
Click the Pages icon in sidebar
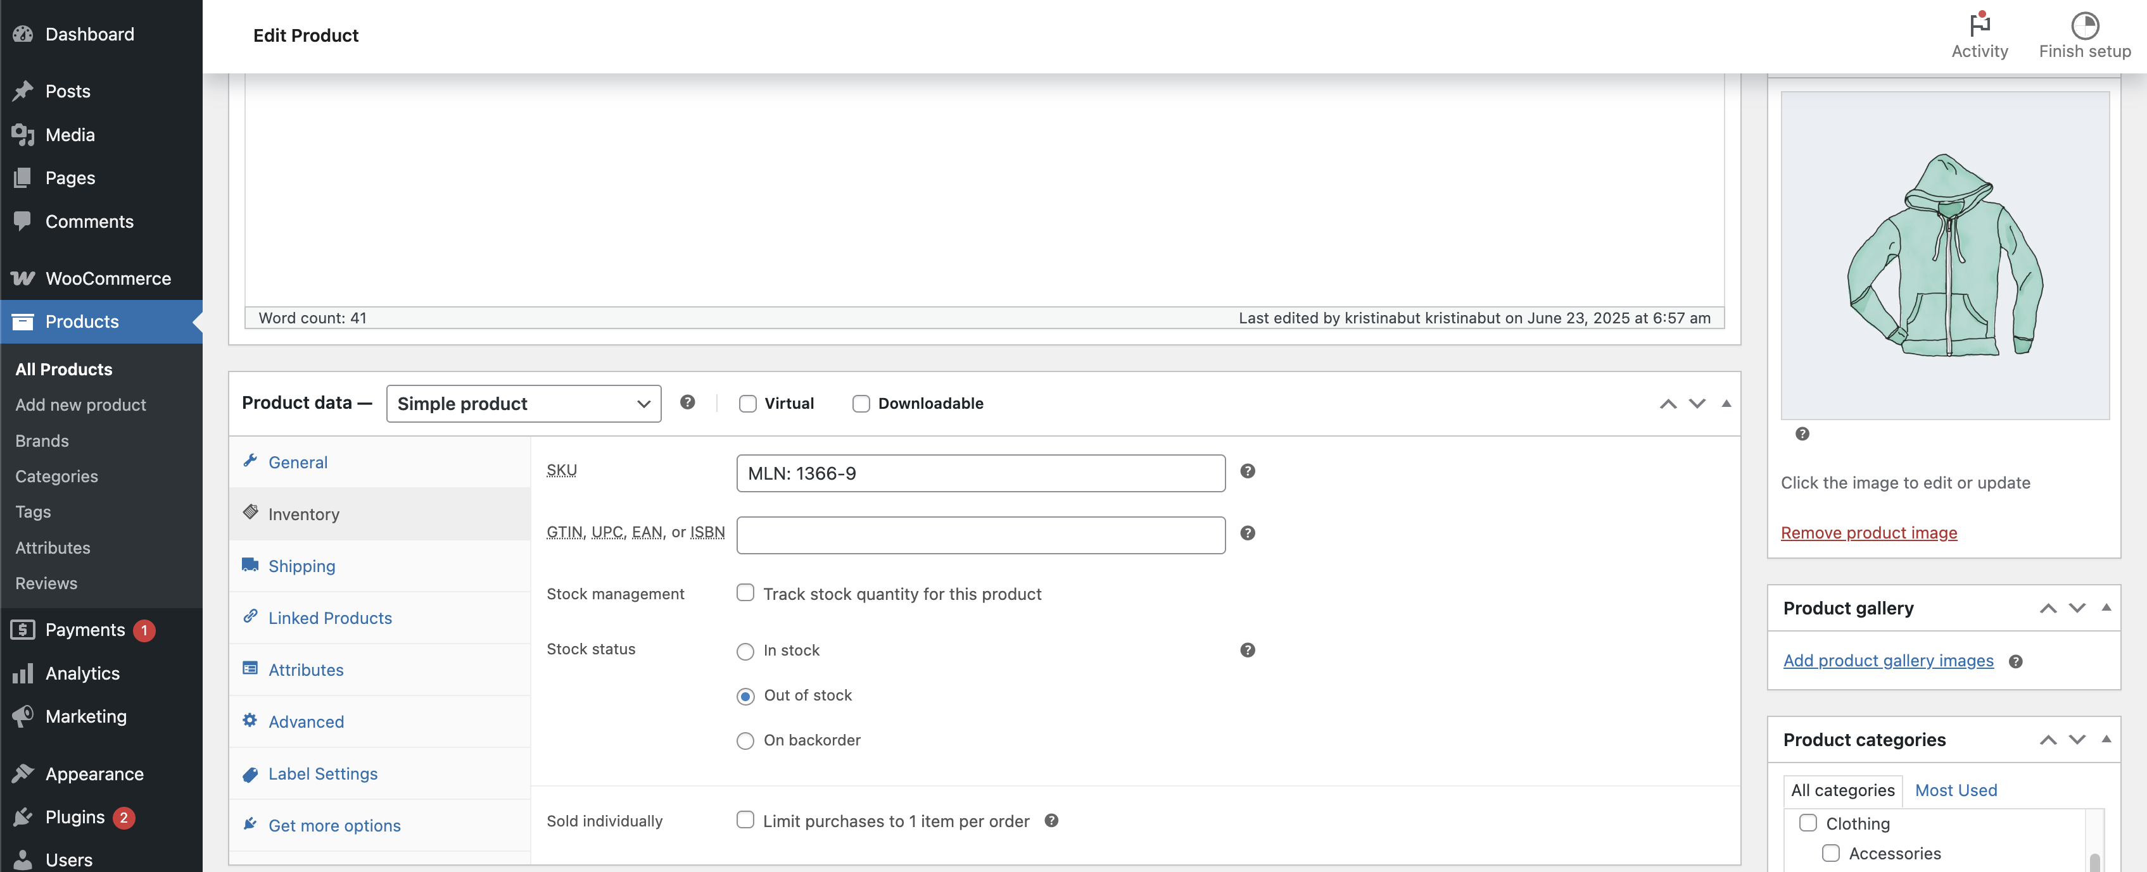coord(23,178)
